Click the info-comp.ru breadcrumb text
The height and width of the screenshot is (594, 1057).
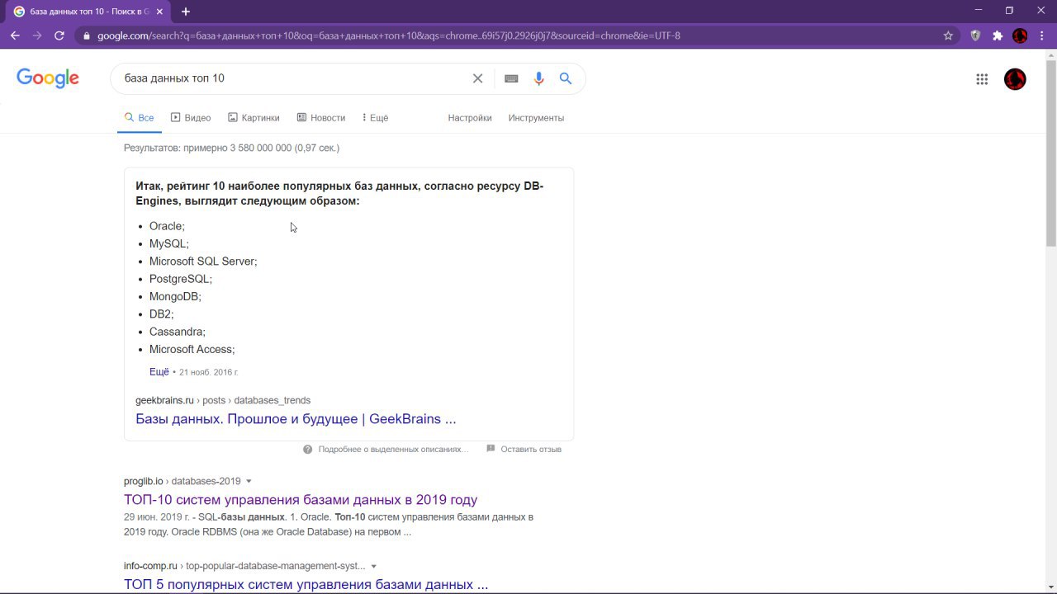[x=244, y=567]
